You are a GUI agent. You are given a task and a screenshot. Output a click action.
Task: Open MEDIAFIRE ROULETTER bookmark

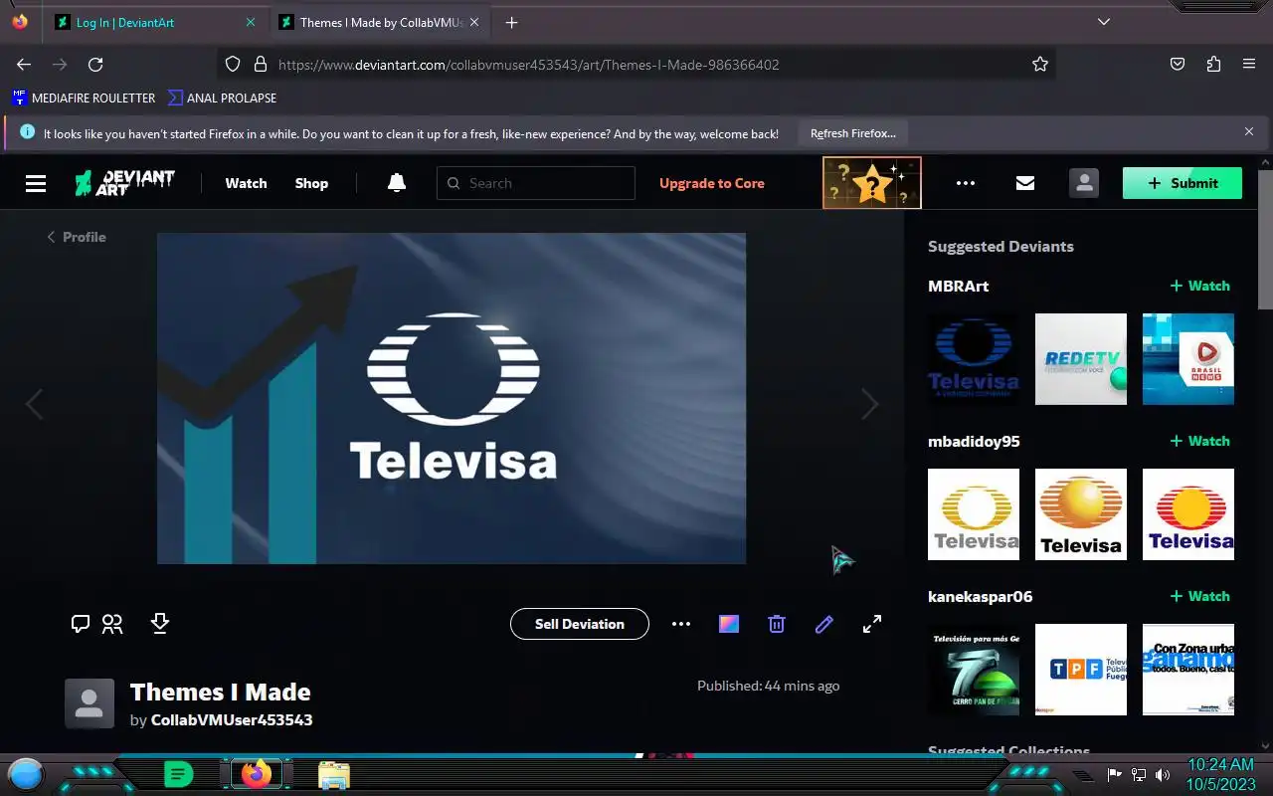(84, 98)
